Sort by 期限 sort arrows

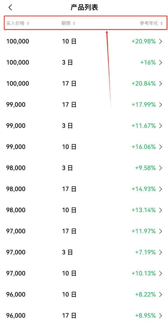(74, 23)
